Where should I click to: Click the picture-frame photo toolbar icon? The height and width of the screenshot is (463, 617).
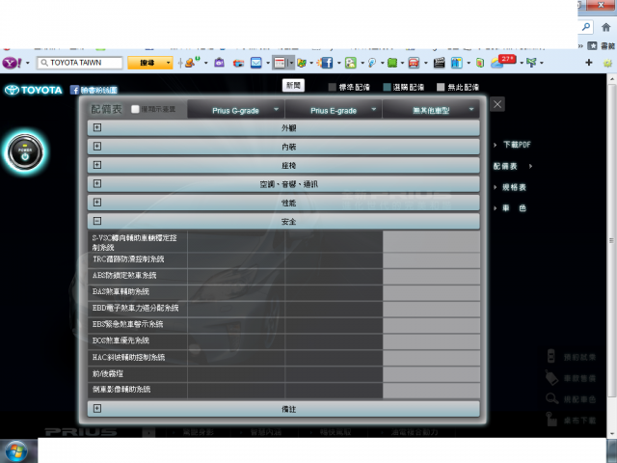pyautogui.click(x=350, y=63)
